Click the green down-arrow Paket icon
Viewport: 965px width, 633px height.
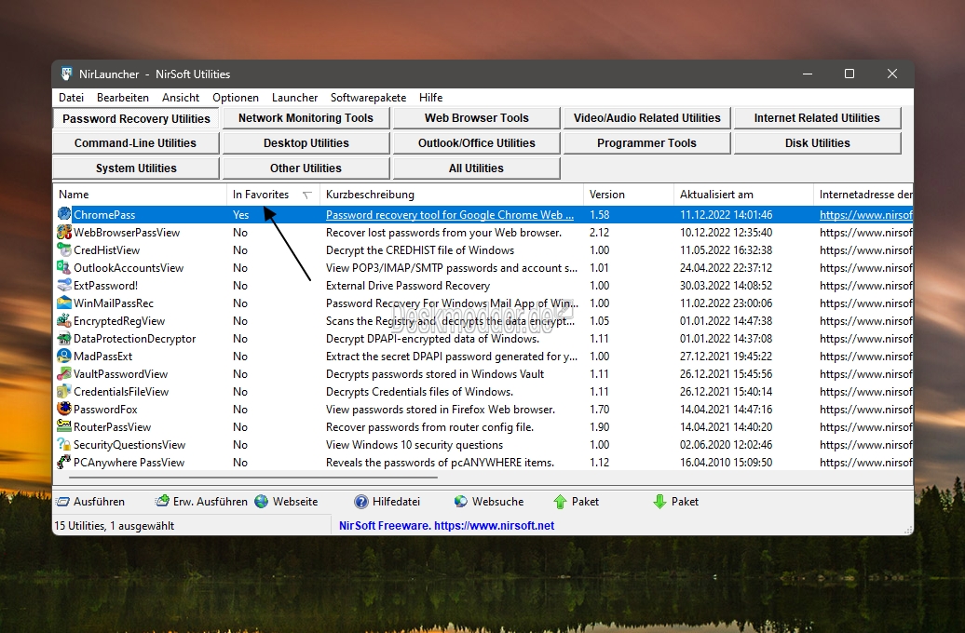click(x=659, y=502)
